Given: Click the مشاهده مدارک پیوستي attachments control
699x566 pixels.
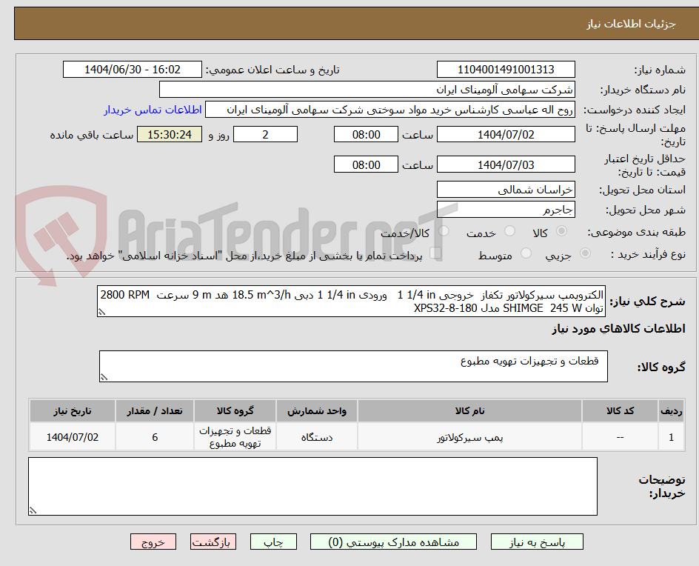Looking at the screenshot, I should [394, 542].
